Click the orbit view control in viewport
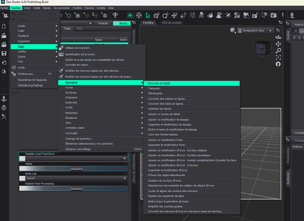The width and height of the screenshot is (304, 221). click(278, 37)
